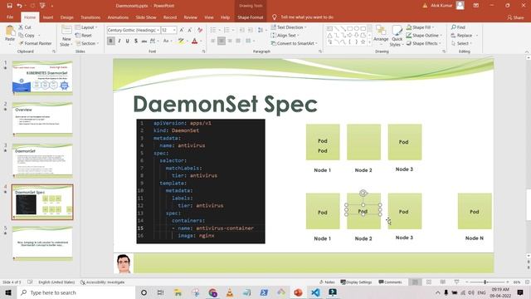The image size is (531, 299).
Task: Select slide 5 thumbnail
Action: tap(42, 243)
